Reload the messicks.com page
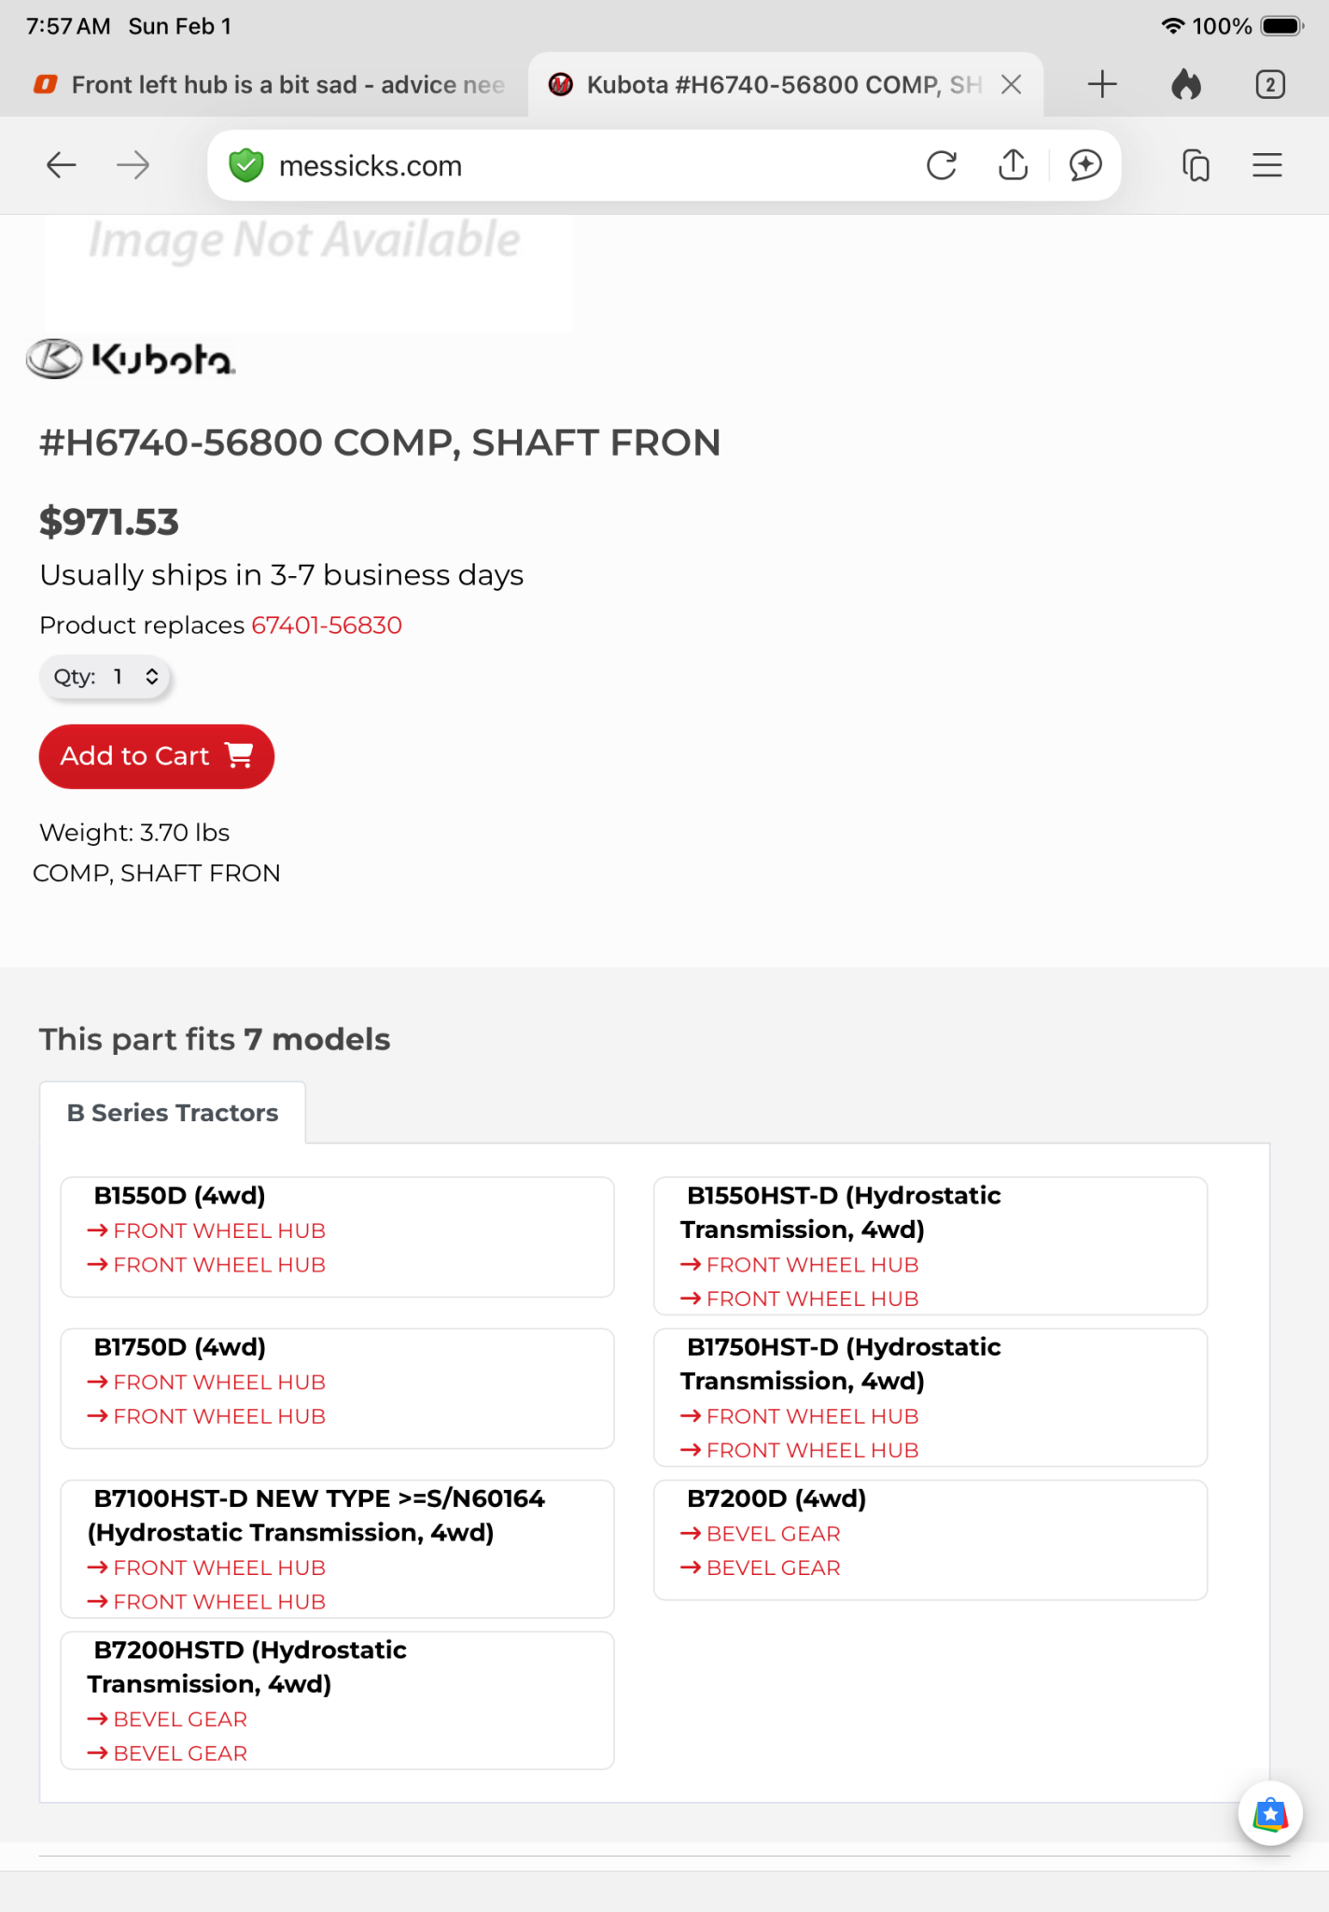The image size is (1329, 1912). pyautogui.click(x=941, y=165)
